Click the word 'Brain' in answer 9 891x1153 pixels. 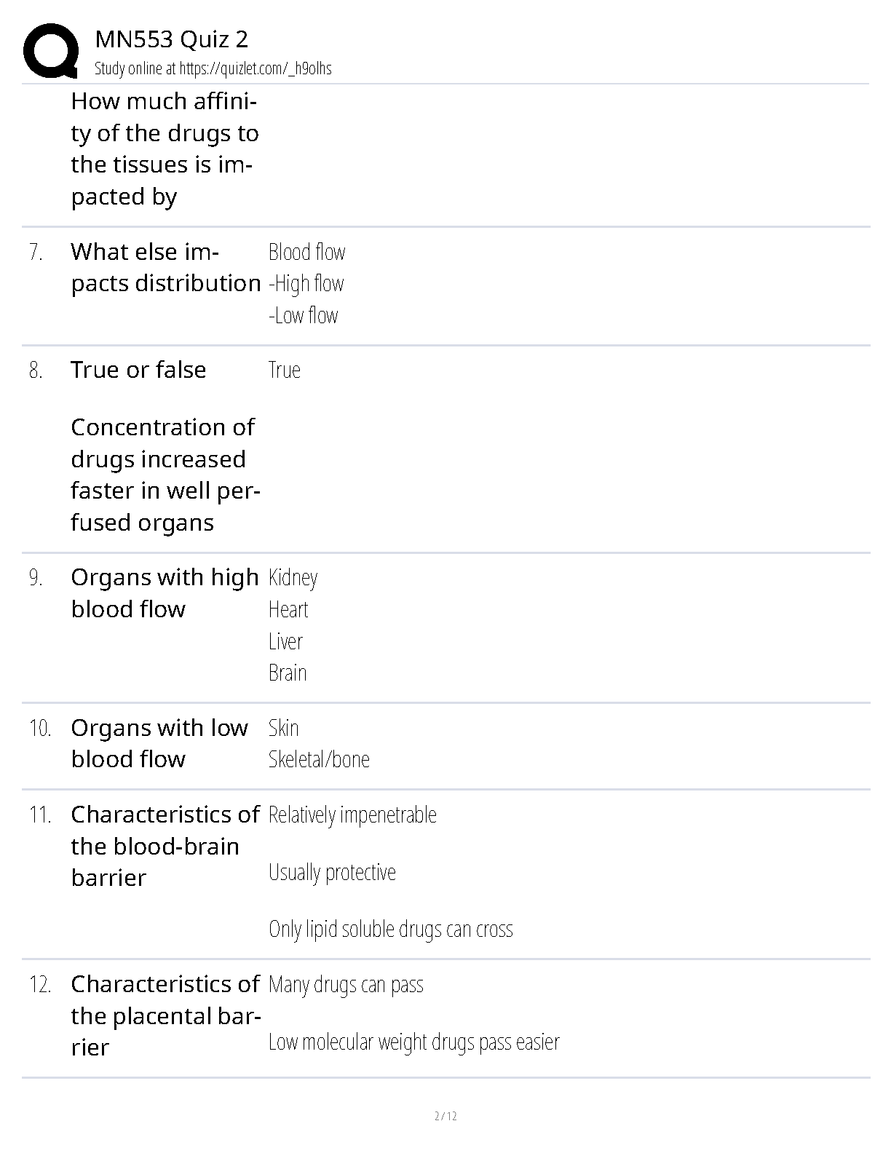[287, 673]
